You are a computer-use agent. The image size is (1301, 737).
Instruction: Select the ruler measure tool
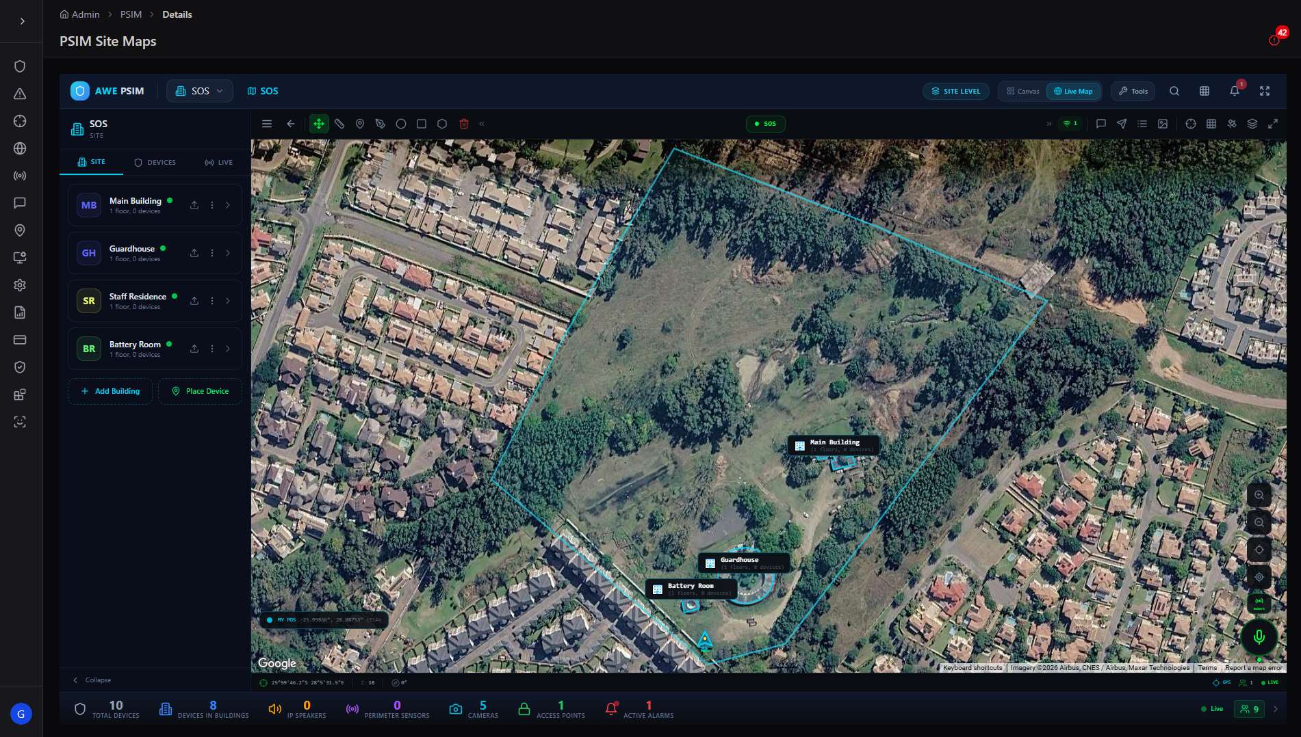(339, 124)
